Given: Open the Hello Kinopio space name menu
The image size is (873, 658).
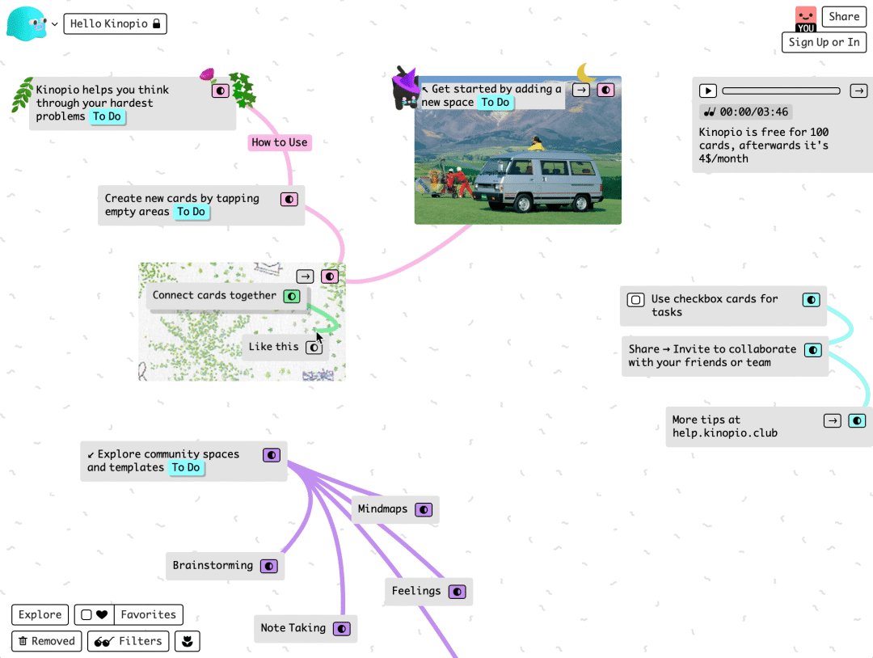Looking at the screenshot, I should click(115, 23).
